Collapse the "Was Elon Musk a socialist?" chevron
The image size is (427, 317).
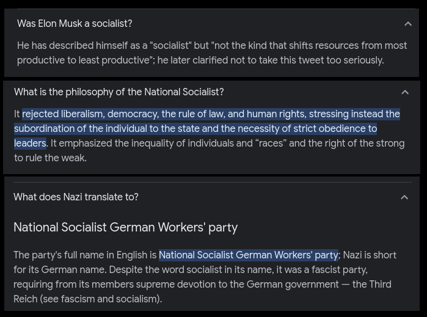[x=408, y=24]
